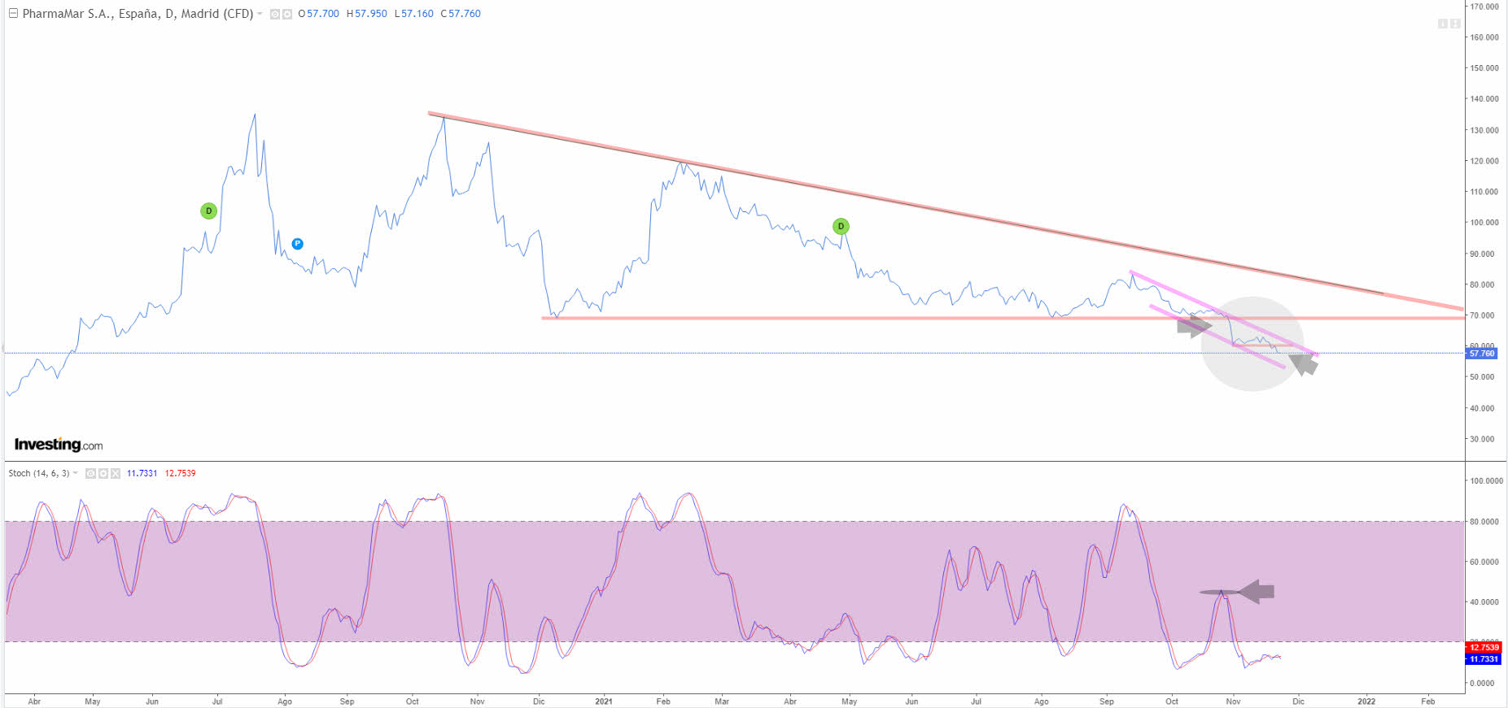Image resolution: width=1508 pixels, height=708 pixels.
Task: Click the Investing.com logo
Action: point(59,445)
